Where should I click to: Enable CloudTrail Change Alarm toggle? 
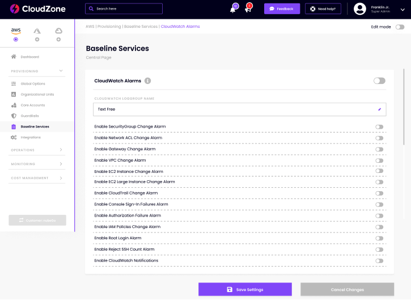click(379, 193)
